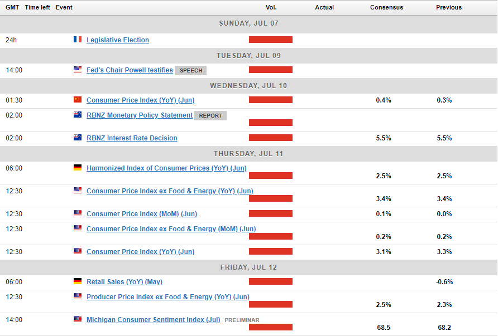Viewport: 498px width, 336px height.
Task: Click the France flag beside Legislative Election
Action: pos(78,40)
